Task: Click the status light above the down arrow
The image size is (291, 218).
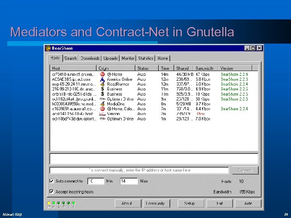Action: pyautogui.click(x=59, y=203)
